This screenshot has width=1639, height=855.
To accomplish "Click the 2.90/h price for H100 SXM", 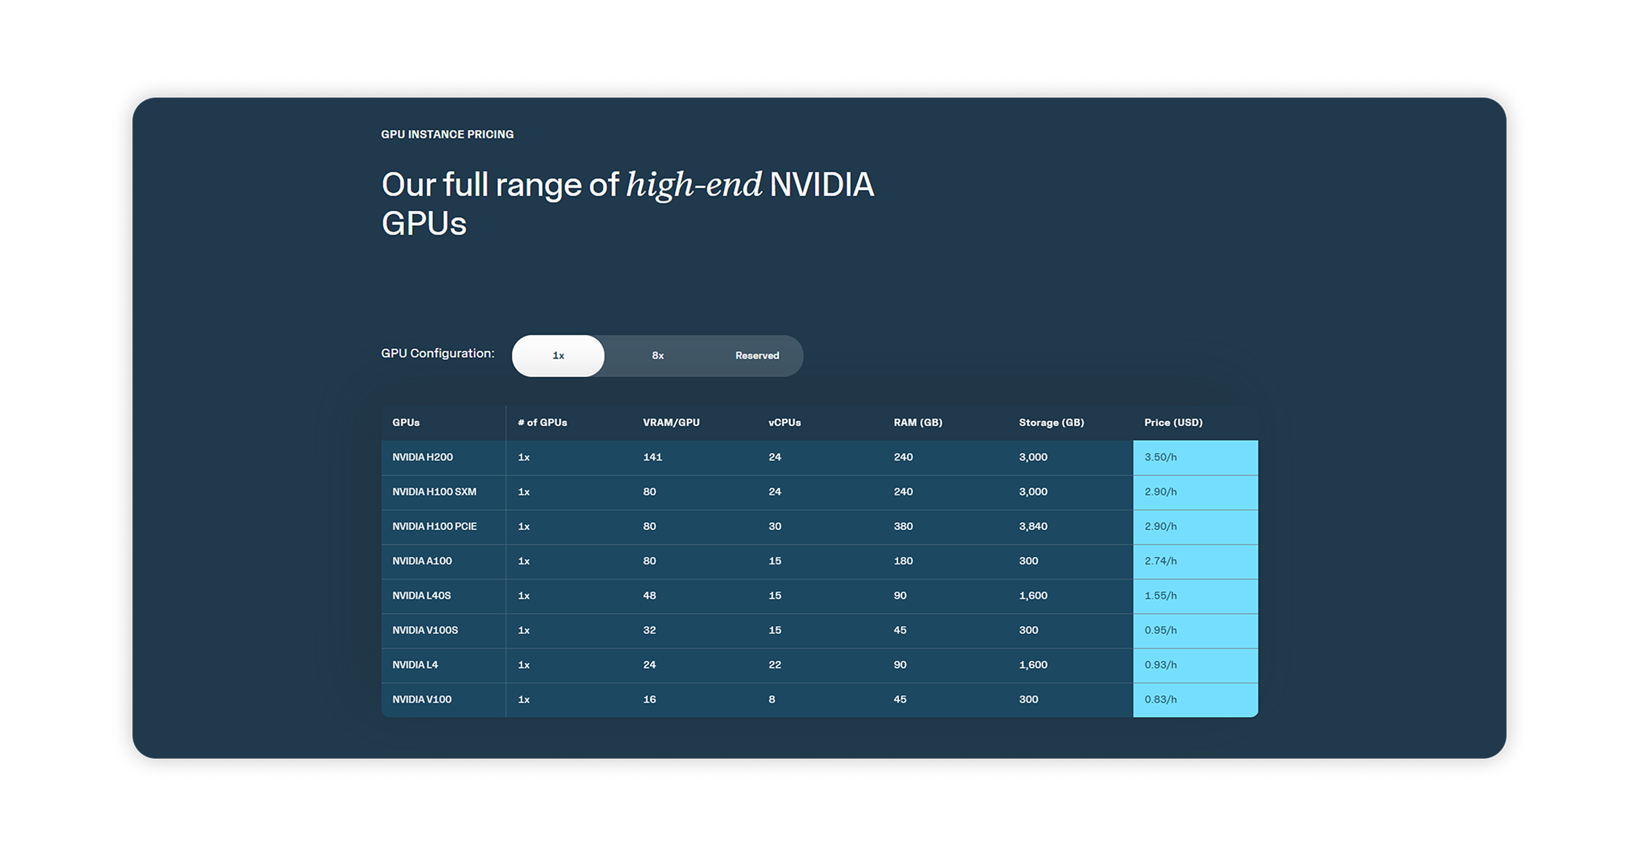I will pos(1160,492).
